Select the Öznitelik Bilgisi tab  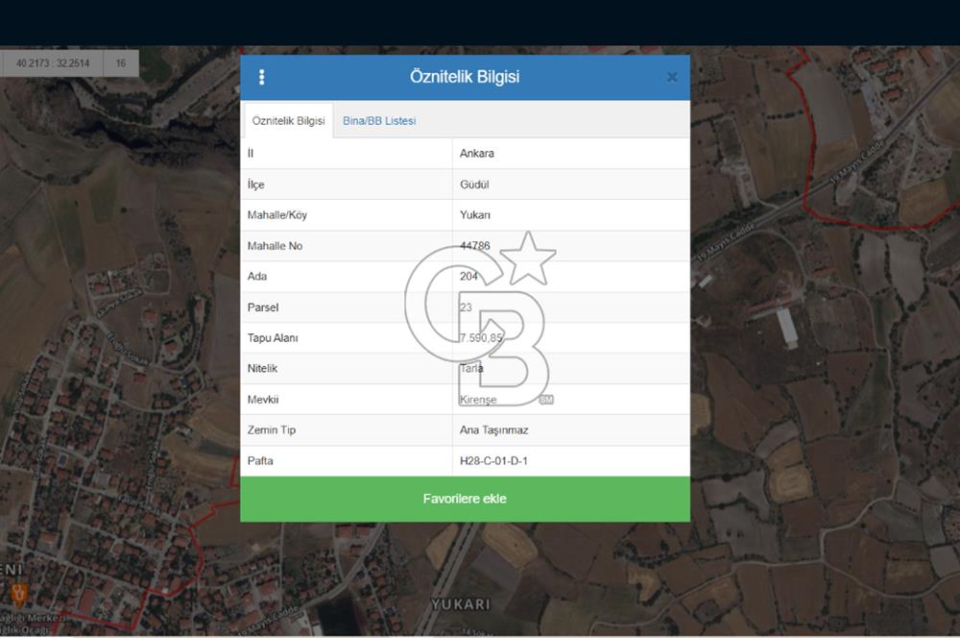(x=288, y=121)
